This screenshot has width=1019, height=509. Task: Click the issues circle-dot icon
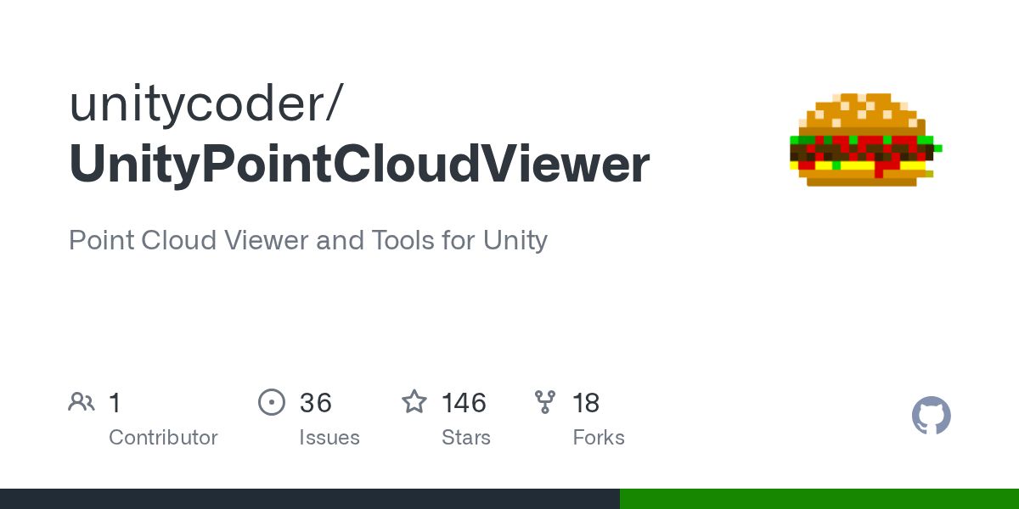pyautogui.click(x=272, y=402)
